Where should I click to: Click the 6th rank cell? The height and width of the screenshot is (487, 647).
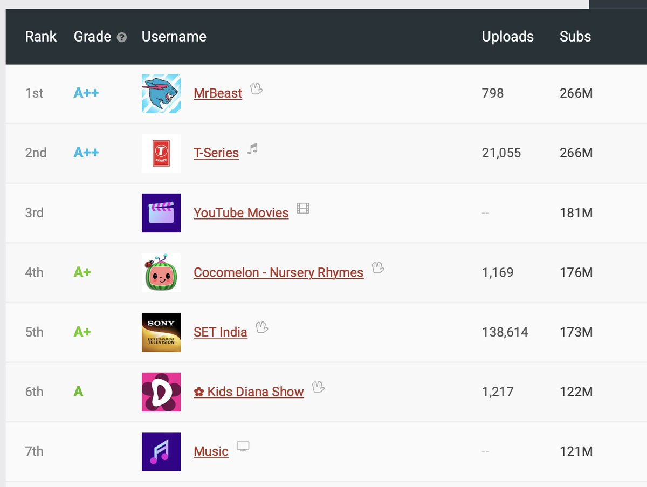point(34,392)
